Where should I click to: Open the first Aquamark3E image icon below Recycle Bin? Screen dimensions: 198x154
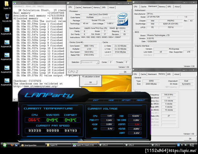pyautogui.click(x=7, y=31)
